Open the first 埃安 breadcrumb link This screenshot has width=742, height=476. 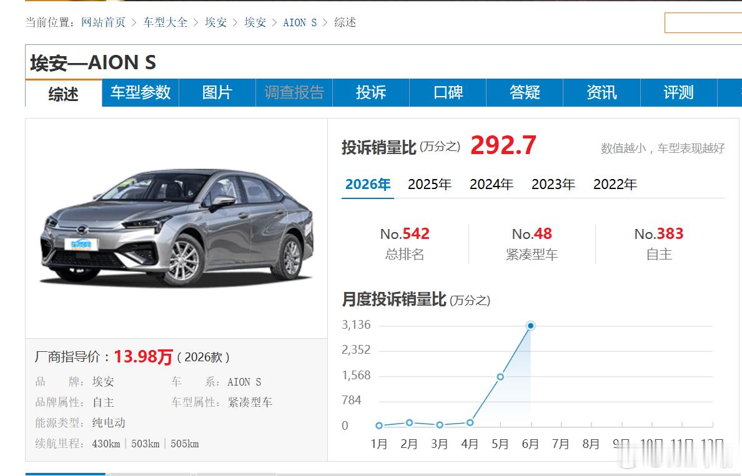pos(215,22)
